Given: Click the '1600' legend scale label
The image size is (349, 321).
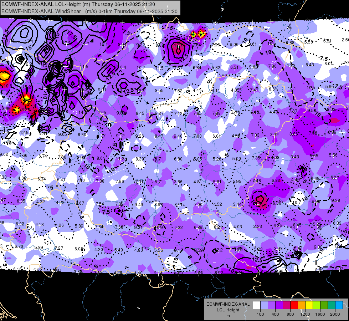Looking at the screenshot, I should click(x=320, y=314).
